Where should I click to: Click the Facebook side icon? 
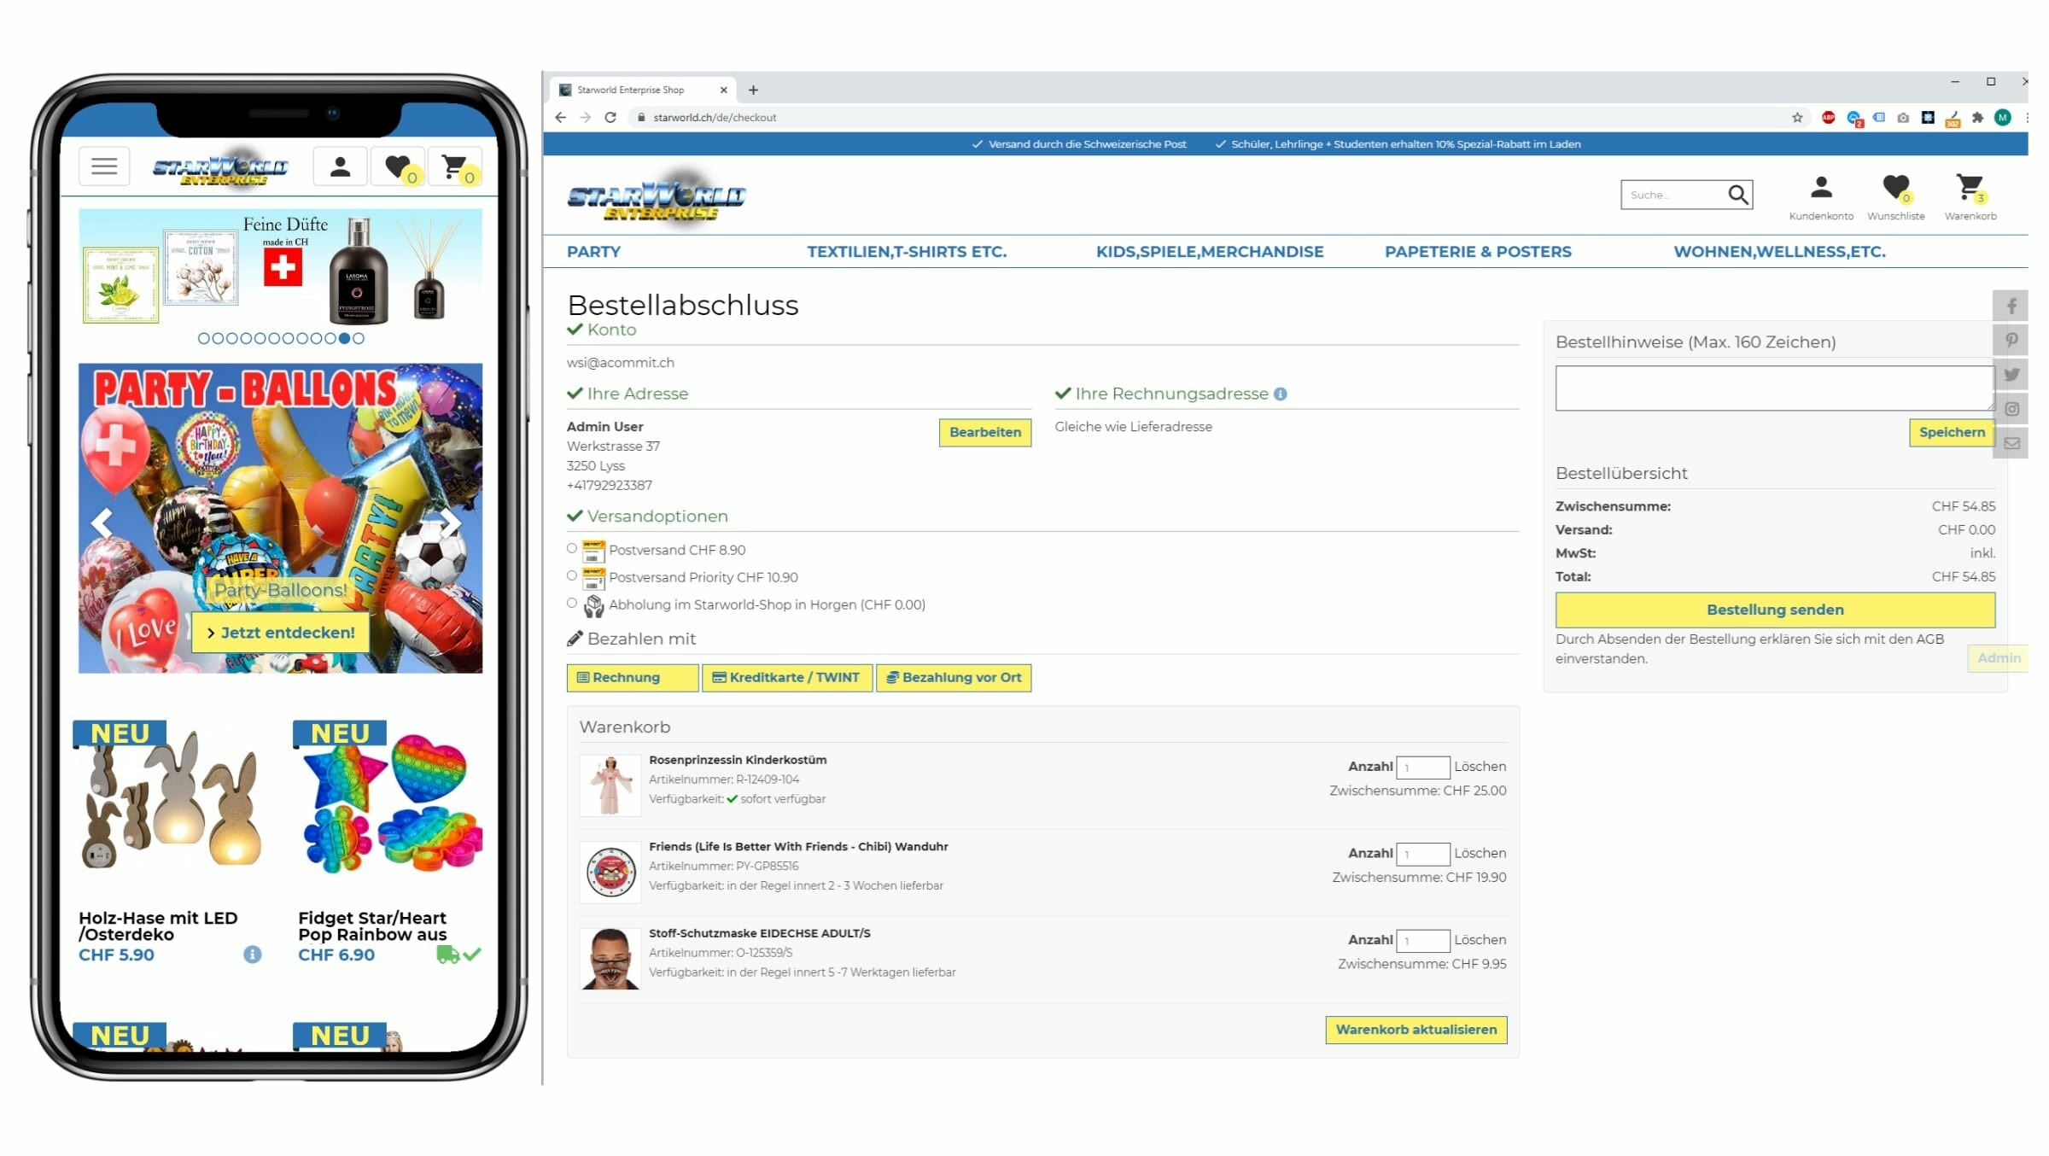2011,306
